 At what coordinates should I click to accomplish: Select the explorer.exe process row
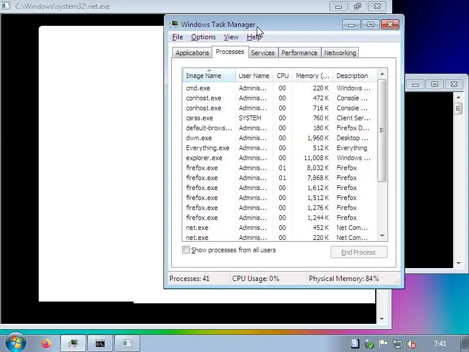(x=280, y=158)
